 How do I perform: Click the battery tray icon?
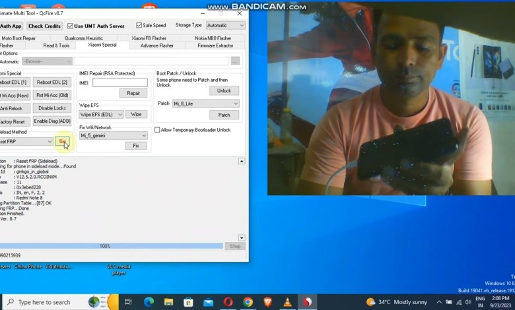pos(449,302)
